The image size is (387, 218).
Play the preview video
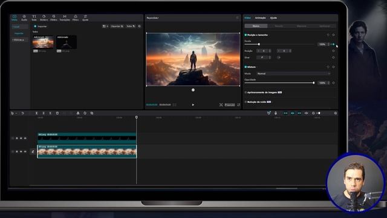point(193,105)
